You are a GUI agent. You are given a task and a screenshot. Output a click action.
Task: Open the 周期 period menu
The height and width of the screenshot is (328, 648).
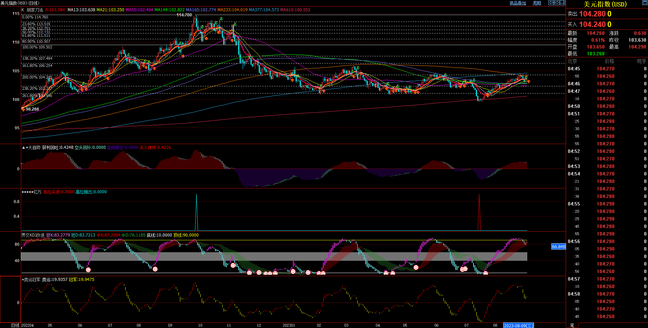coord(537,3)
